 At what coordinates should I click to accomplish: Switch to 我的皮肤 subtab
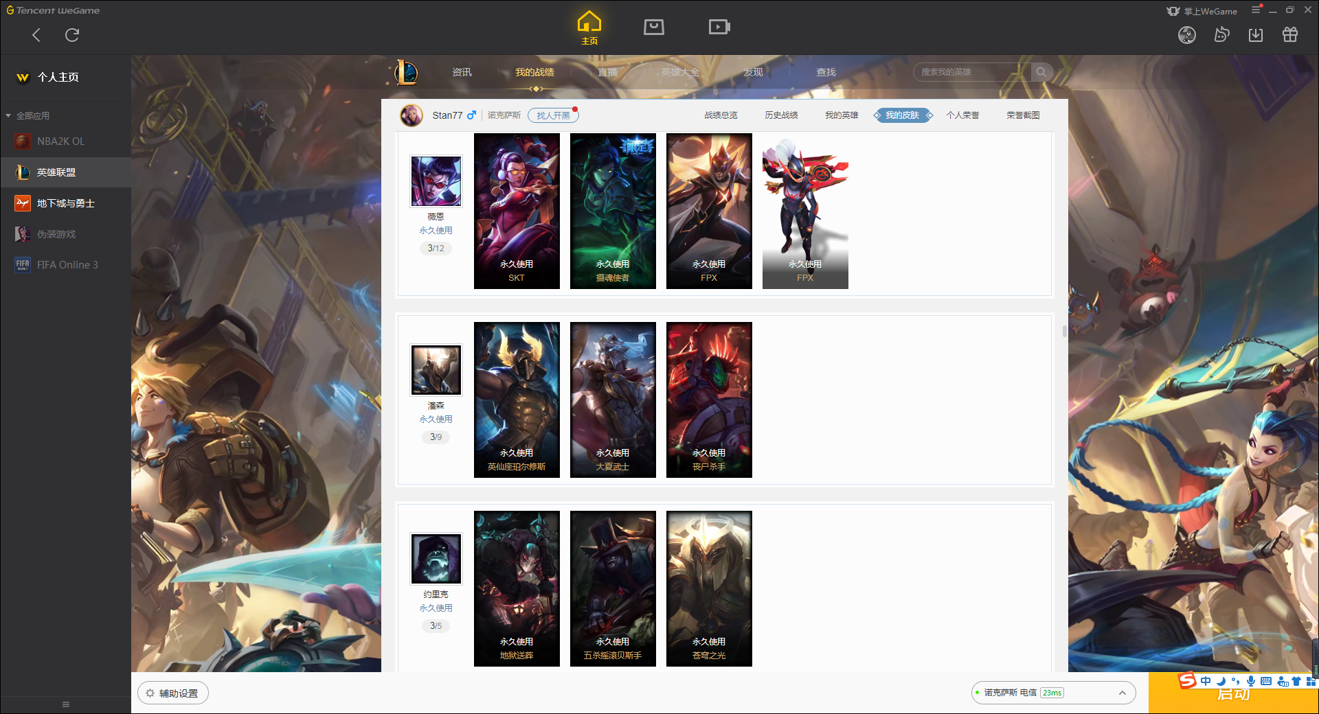coord(903,115)
